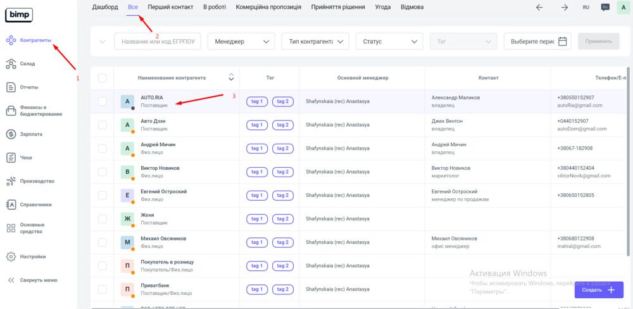This screenshot has width=633, height=309.
Task: Click the back arrow in top bar
Action: pyautogui.click(x=539, y=8)
